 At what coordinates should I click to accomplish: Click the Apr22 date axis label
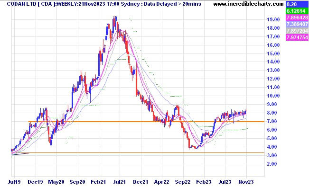tap(161, 182)
